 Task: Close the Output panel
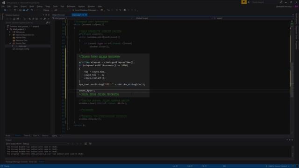click(x=292, y=140)
